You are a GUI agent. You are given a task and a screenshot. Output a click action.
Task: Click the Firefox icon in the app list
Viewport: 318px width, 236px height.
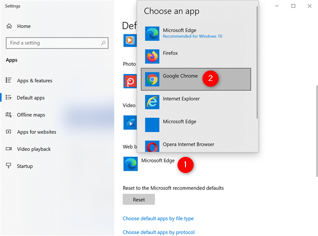tap(152, 56)
